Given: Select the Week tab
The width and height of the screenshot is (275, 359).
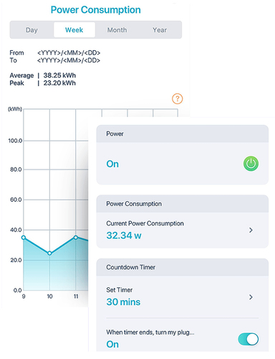Looking at the screenshot, I should [x=74, y=30].
